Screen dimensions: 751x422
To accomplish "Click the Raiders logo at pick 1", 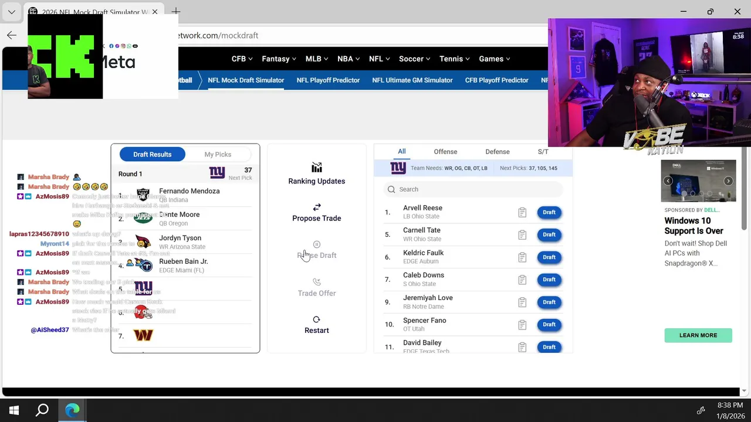I will coord(143,195).
